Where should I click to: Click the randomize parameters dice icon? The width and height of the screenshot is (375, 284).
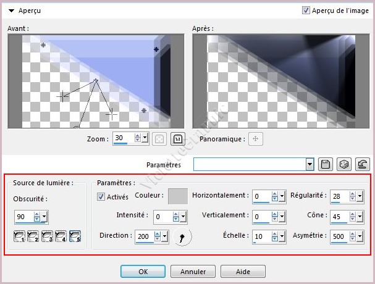point(344,164)
